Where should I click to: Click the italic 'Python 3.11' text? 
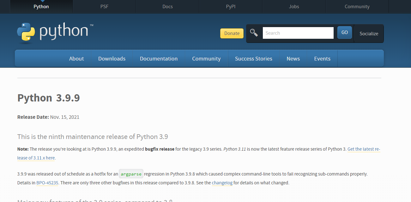tap(235, 149)
